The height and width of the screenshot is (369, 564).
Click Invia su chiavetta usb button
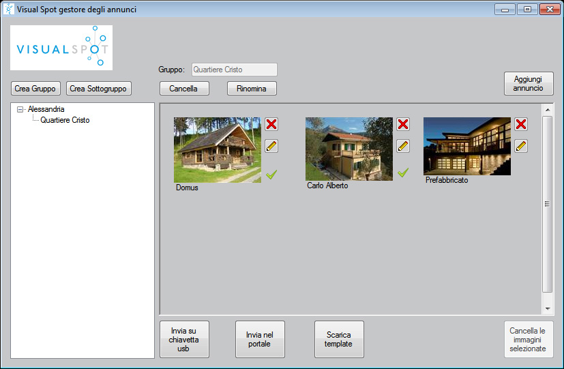click(x=184, y=340)
